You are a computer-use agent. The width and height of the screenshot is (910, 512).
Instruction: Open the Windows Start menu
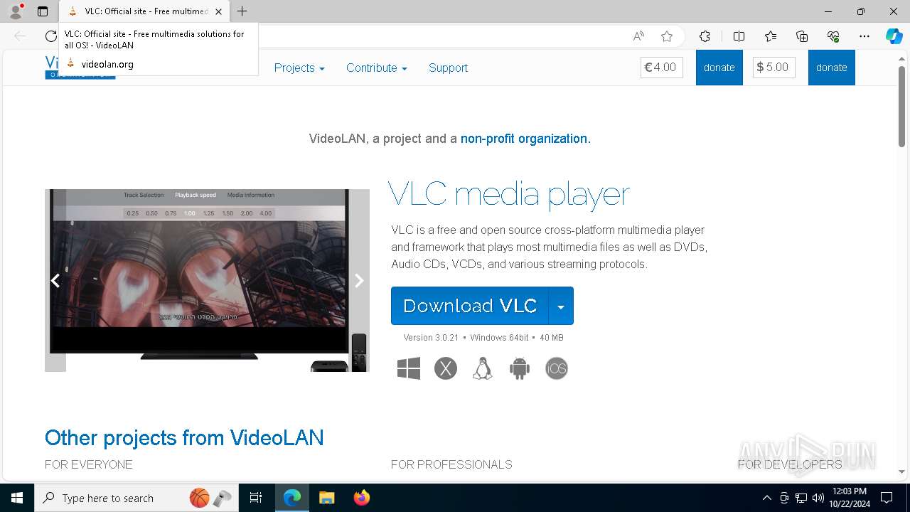point(17,498)
